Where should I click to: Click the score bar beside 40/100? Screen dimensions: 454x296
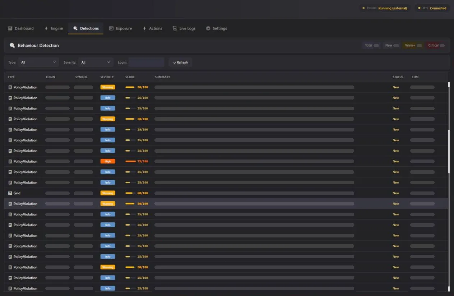[130, 193]
